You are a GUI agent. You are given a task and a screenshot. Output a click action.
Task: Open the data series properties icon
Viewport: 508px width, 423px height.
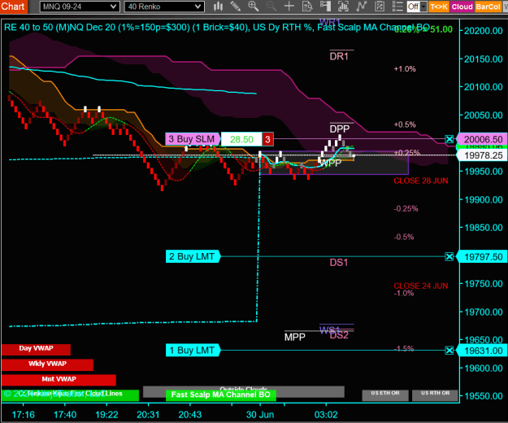[x=380, y=7]
